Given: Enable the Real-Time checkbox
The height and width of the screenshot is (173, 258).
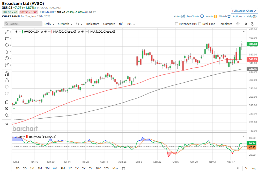Looking at the screenshot, I should (x=200, y=24).
